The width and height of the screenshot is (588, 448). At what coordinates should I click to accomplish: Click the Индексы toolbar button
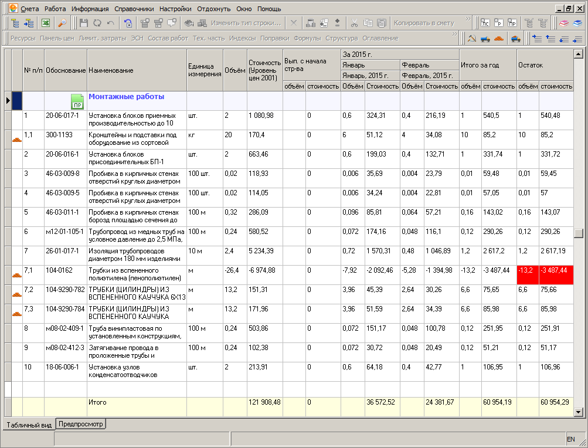click(x=242, y=38)
